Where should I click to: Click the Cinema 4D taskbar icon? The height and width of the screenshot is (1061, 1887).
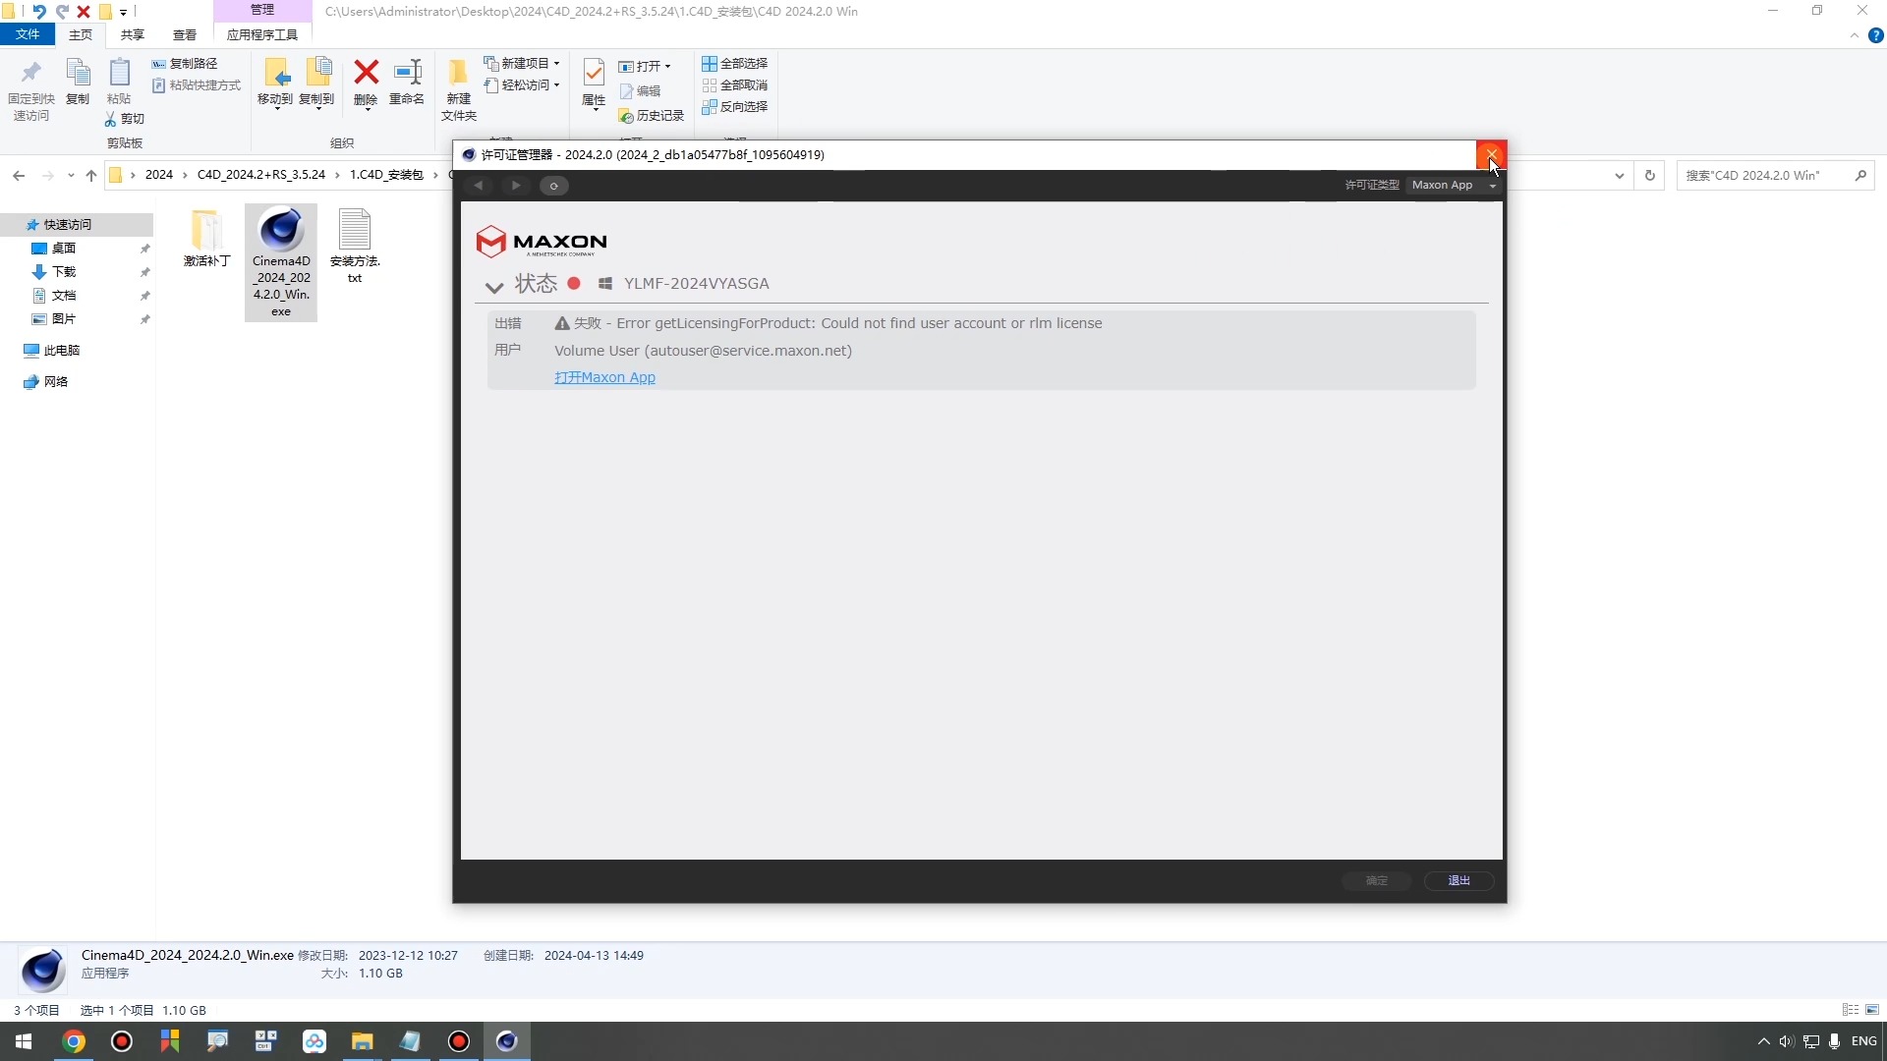tap(507, 1041)
